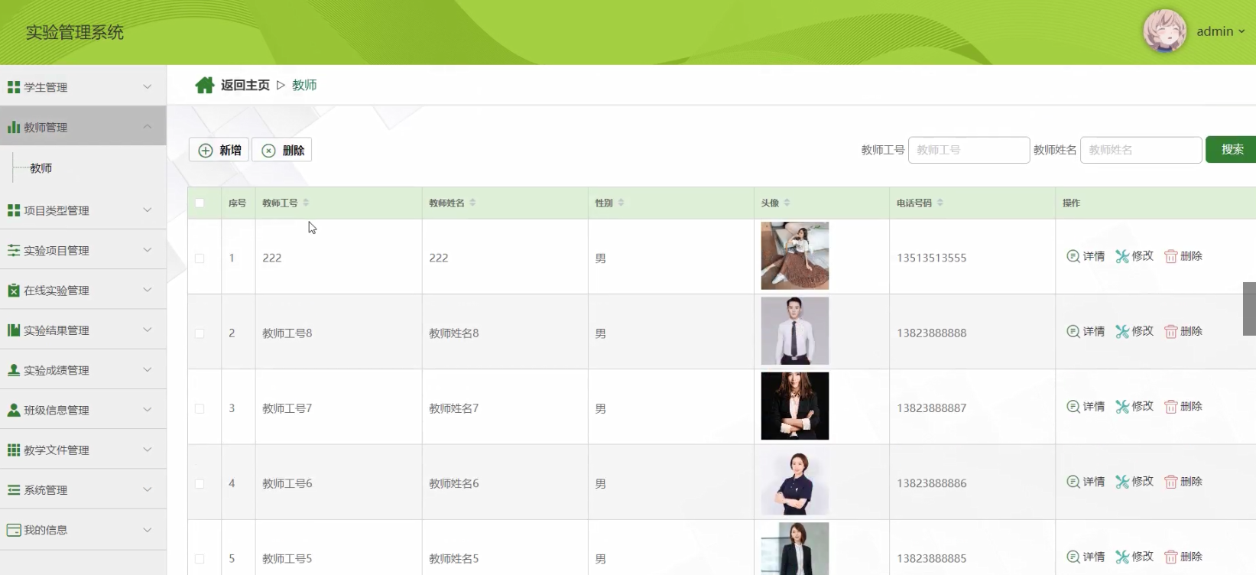Click trash 删除 for teacher 222 row
This screenshot has height=575, width=1256.
1183,256
